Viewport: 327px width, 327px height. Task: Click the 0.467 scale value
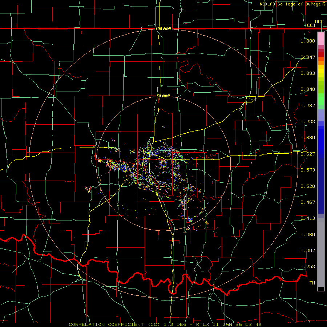tap(308, 202)
